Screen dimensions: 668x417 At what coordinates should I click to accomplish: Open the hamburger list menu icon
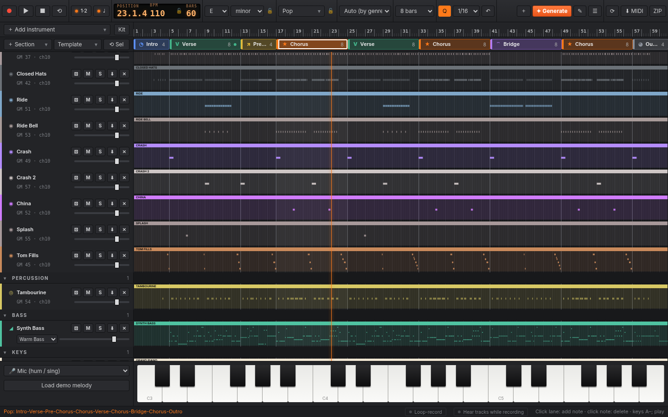coord(595,11)
